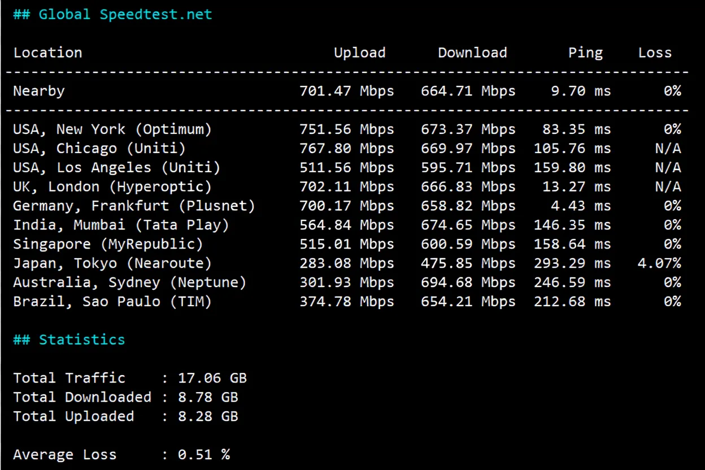Screen dimensions: 705x470
Task: Select the Nearby result row
Action: coord(38,91)
